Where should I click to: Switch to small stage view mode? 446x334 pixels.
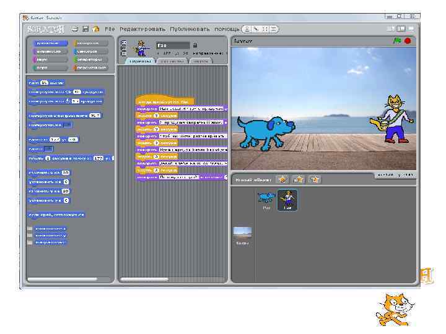point(391,28)
